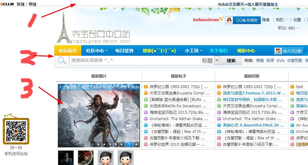Open 设置 settings link
The height and width of the screenshot is (165, 308).
click(x=297, y=20)
